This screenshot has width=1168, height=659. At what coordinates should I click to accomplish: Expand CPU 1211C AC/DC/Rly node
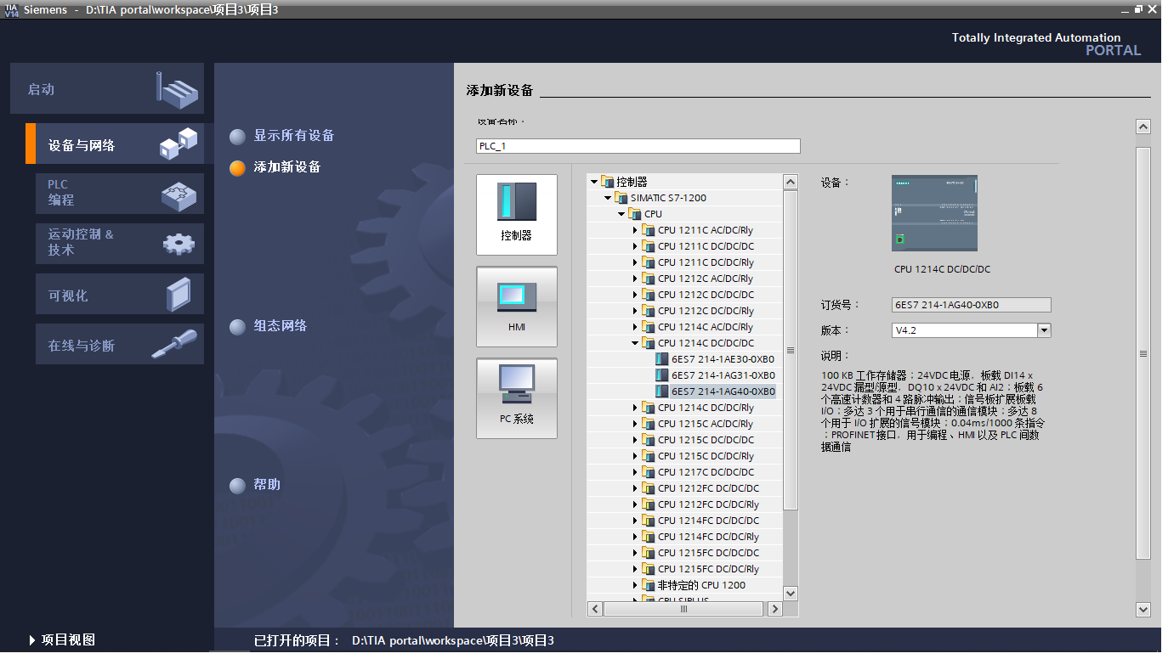(635, 230)
